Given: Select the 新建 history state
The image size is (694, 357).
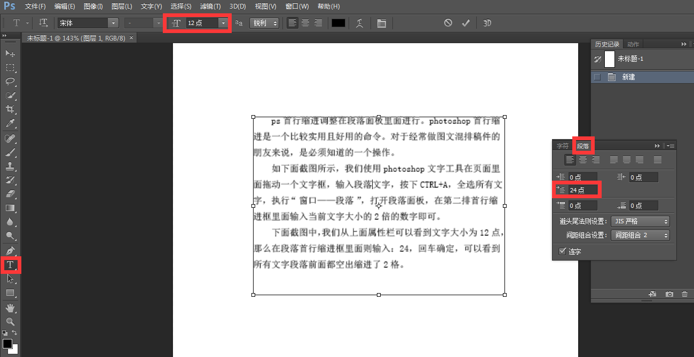Looking at the screenshot, I should click(643, 77).
